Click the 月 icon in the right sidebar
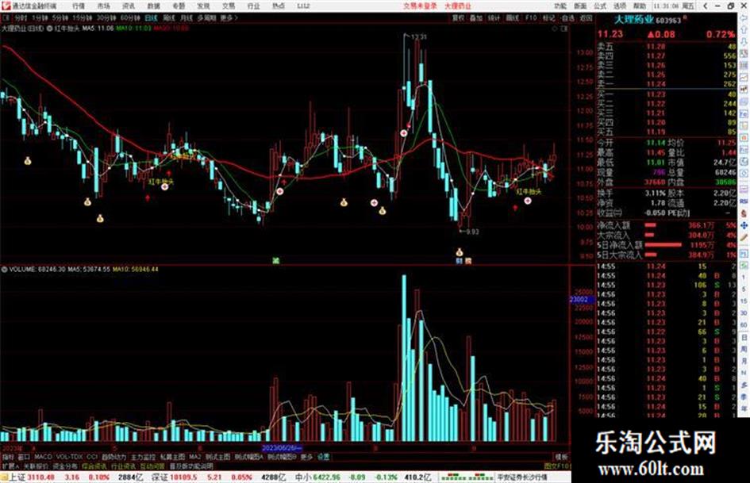This screenshot has height=483, width=750. [x=744, y=361]
